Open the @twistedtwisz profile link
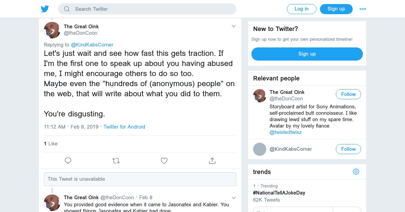The width and height of the screenshot is (405, 212). tap(286, 132)
